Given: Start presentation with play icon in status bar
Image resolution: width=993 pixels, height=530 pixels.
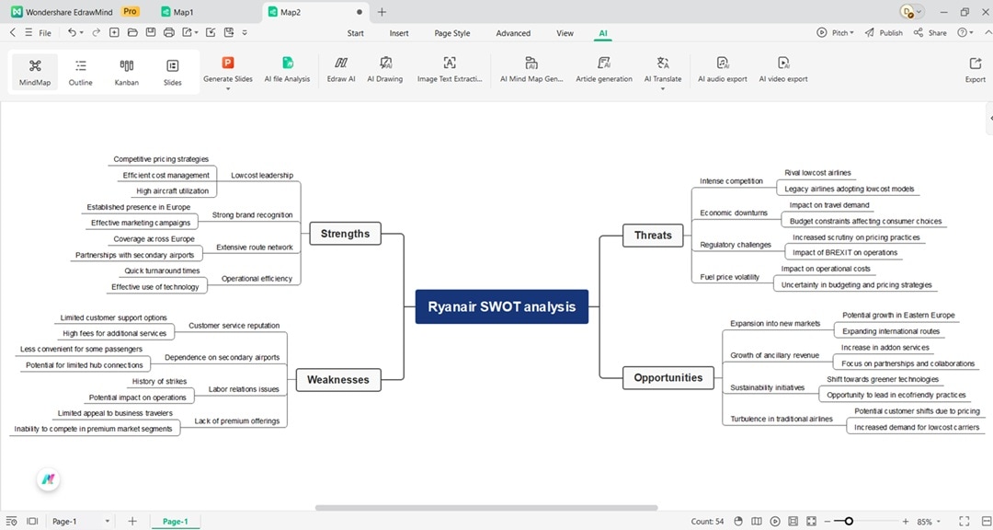Looking at the screenshot, I should (774, 521).
